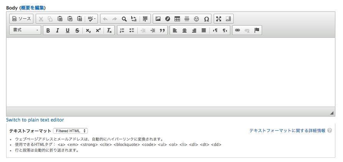Toggle bold formatting

click(48, 31)
